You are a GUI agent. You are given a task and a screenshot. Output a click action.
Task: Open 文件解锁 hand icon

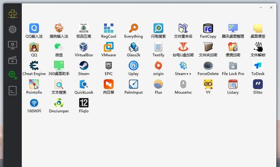coord(258,47)
